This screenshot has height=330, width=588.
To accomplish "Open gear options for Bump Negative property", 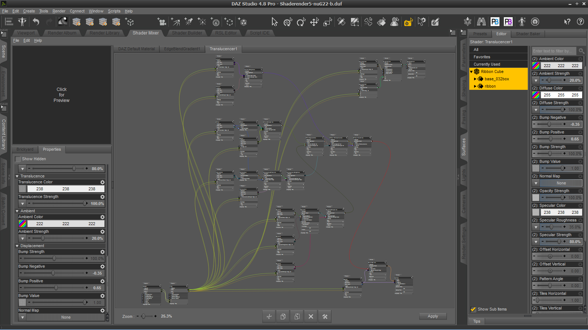I will [x=103, y=267].
